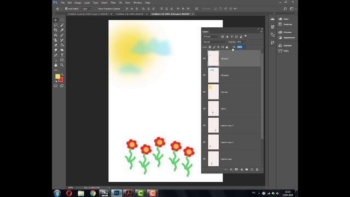The width and height of the screenshot is (350, 197).
Task: Select the Lasso tool
Action: click(56, 25)
